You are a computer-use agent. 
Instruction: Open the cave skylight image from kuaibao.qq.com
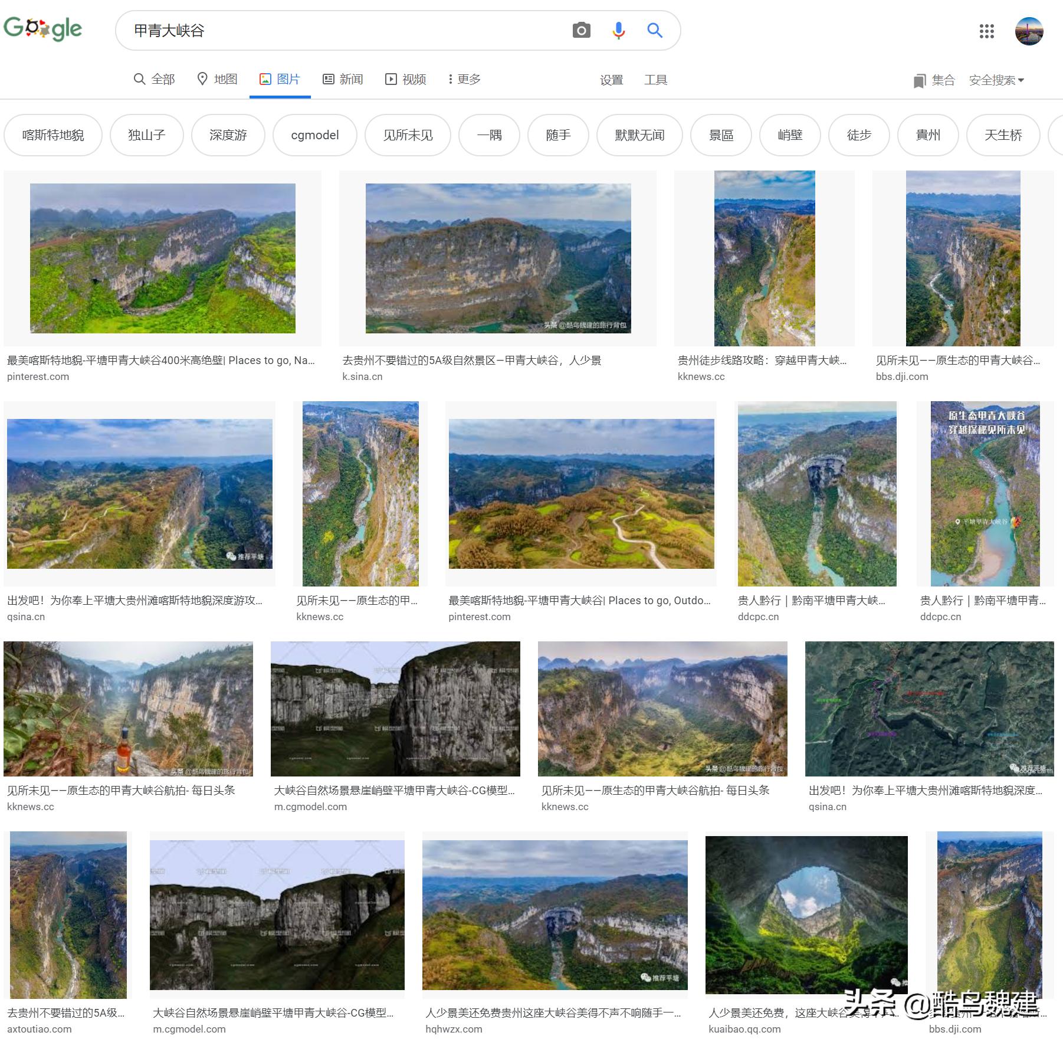pyautogui.click(x=806, y=915)
